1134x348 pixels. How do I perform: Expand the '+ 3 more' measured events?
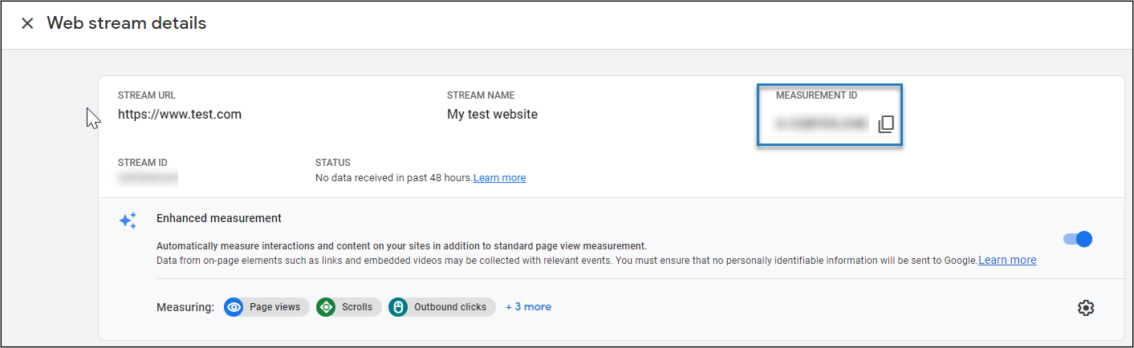point(528,307)
